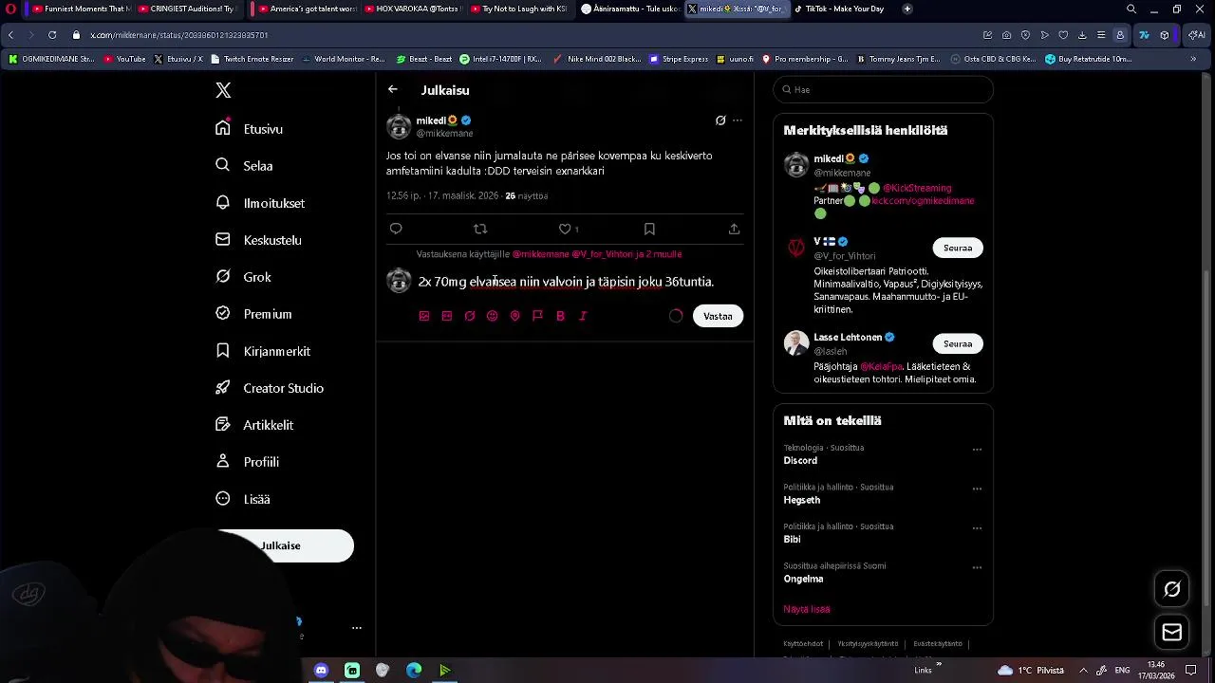Click the back arrow next to Julkaisu
Image resolution: width=1215 pixels, height=683 pixels.
click(393, 89)
